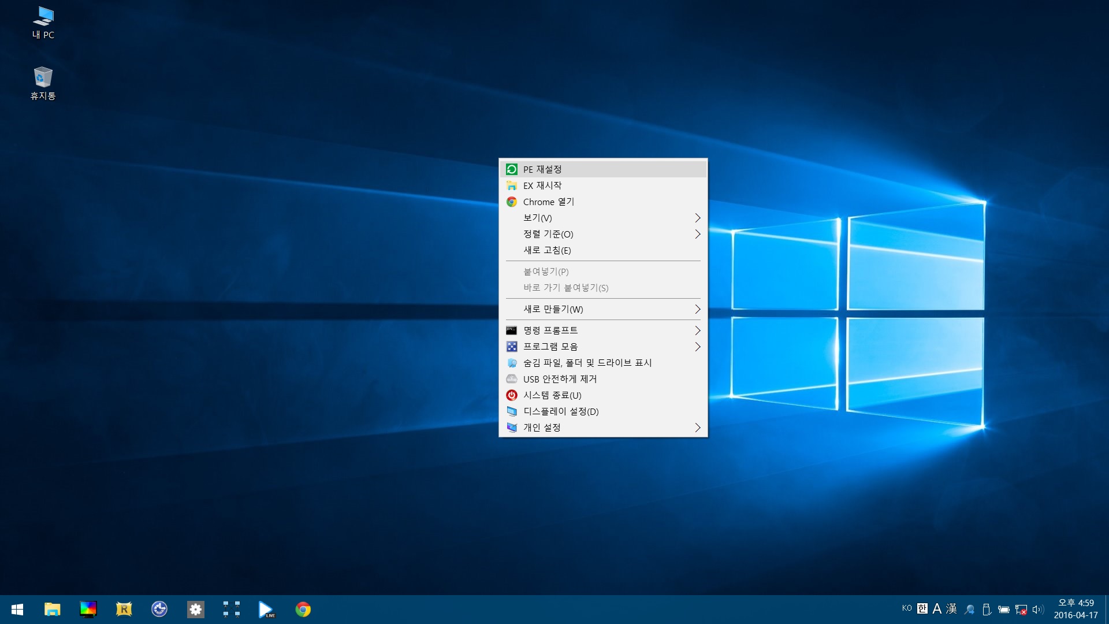Open the Windows Start button
Image resolution: width=1109 pixels, height=624 pixels.
click(x=17, y=609)
